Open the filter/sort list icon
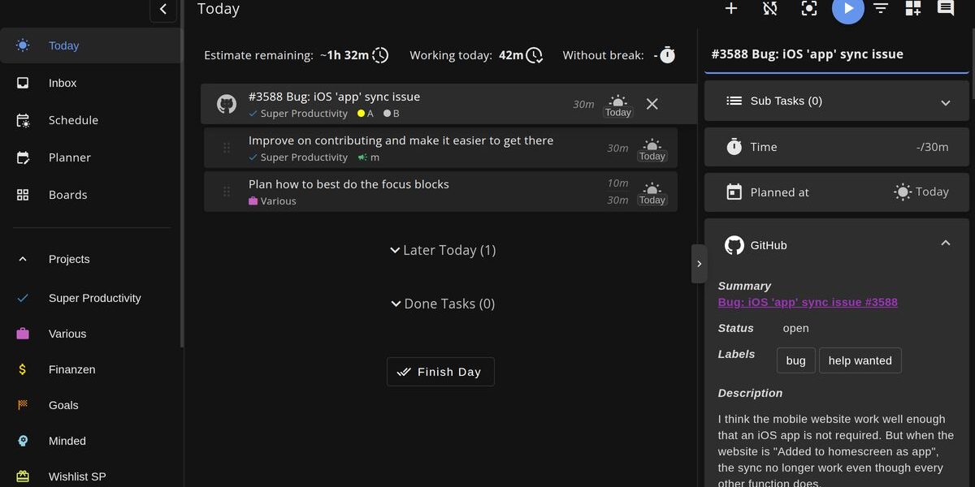 [x=881, y=8]
